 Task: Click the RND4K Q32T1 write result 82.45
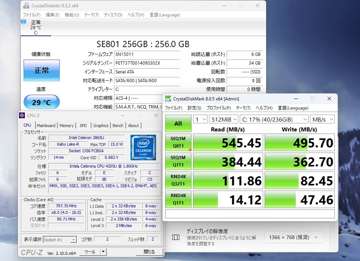(300, 180)
